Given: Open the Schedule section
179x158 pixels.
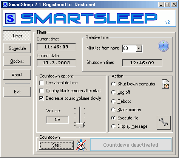Looking at the screenshot, I should pos(17,48).
